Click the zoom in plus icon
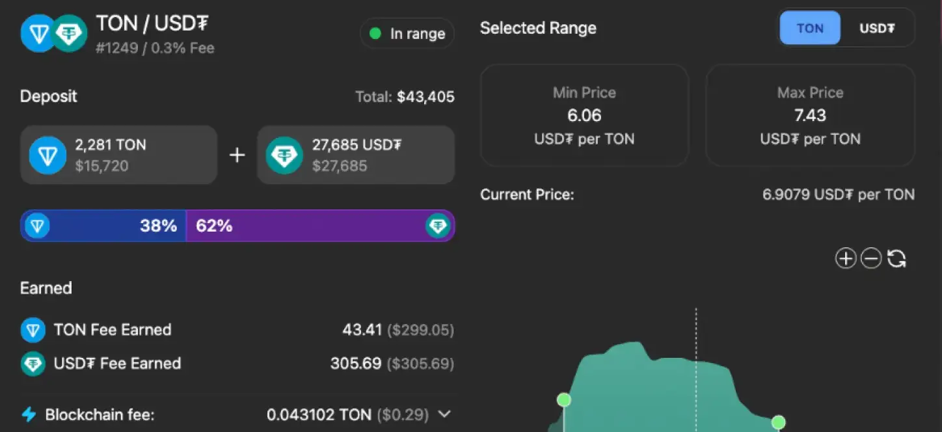Viewport: 942px width, 432px height. coord(845,259)
